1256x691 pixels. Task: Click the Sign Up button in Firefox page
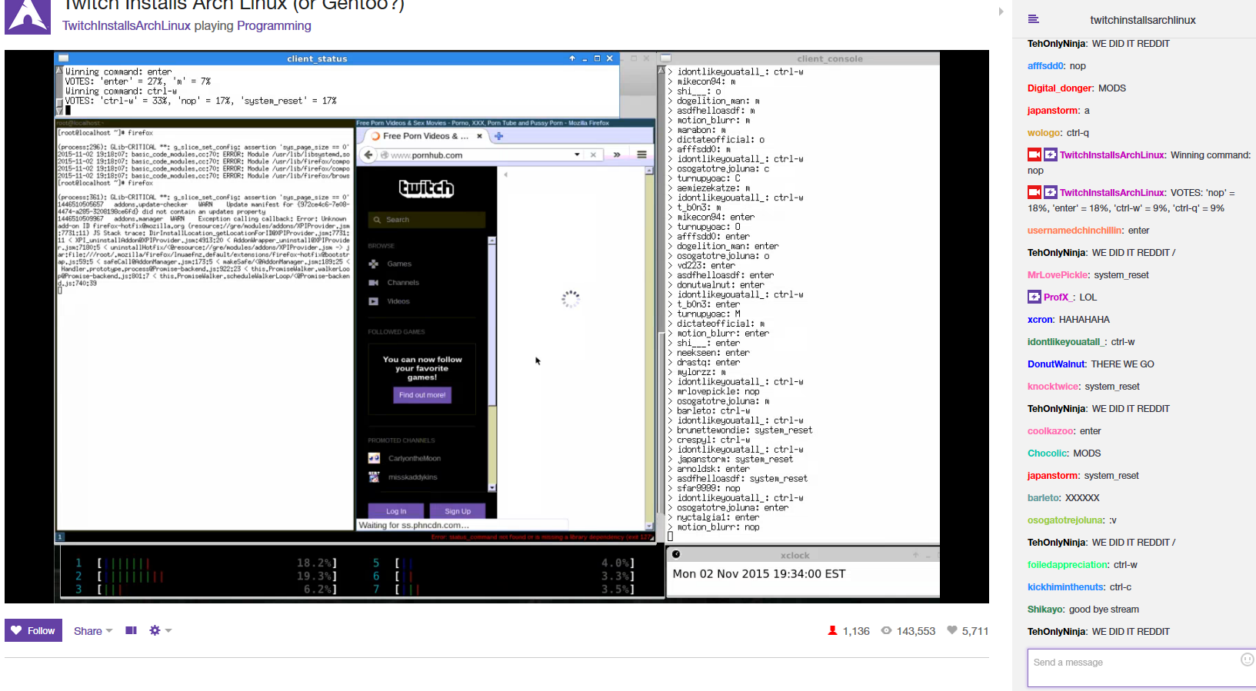coord(458,511)
